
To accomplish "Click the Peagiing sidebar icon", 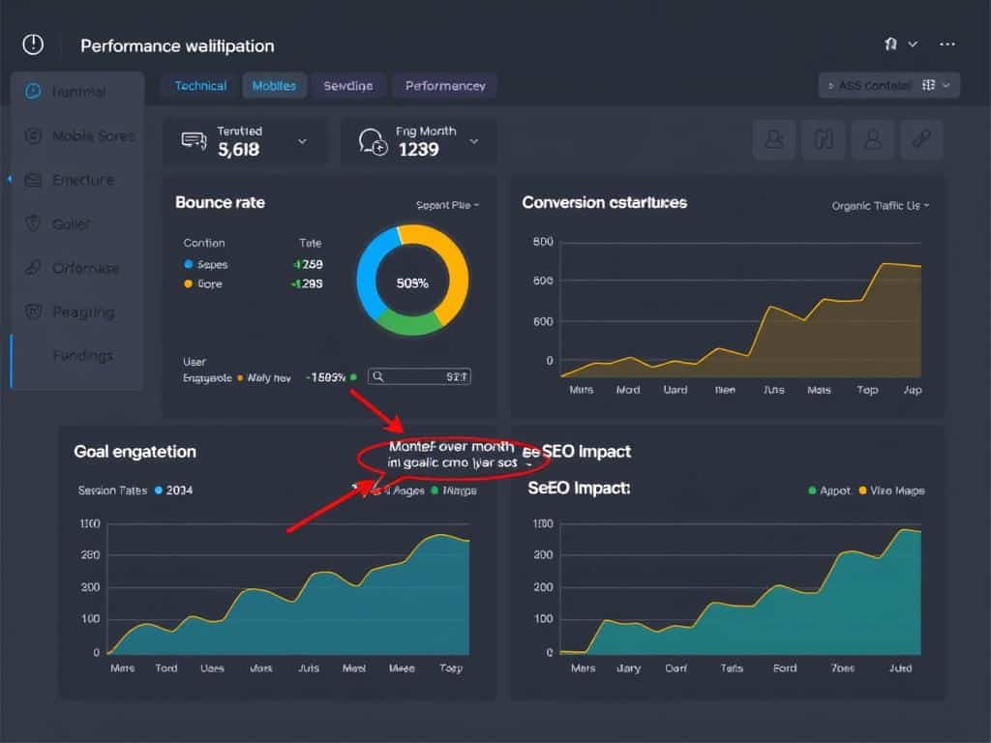I will tap(32, 312).
